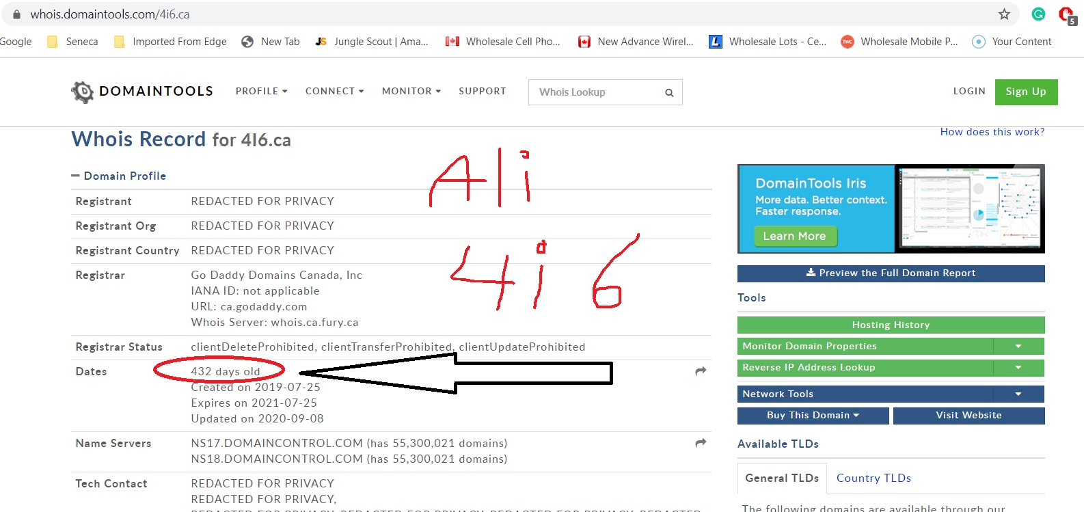Switch to the Country TLDs tab
Viewport: 1084px width, 512px height.
(873, 478)
